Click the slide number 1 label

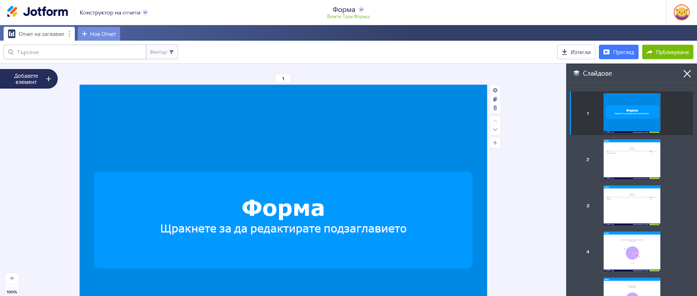pos(283,78)
